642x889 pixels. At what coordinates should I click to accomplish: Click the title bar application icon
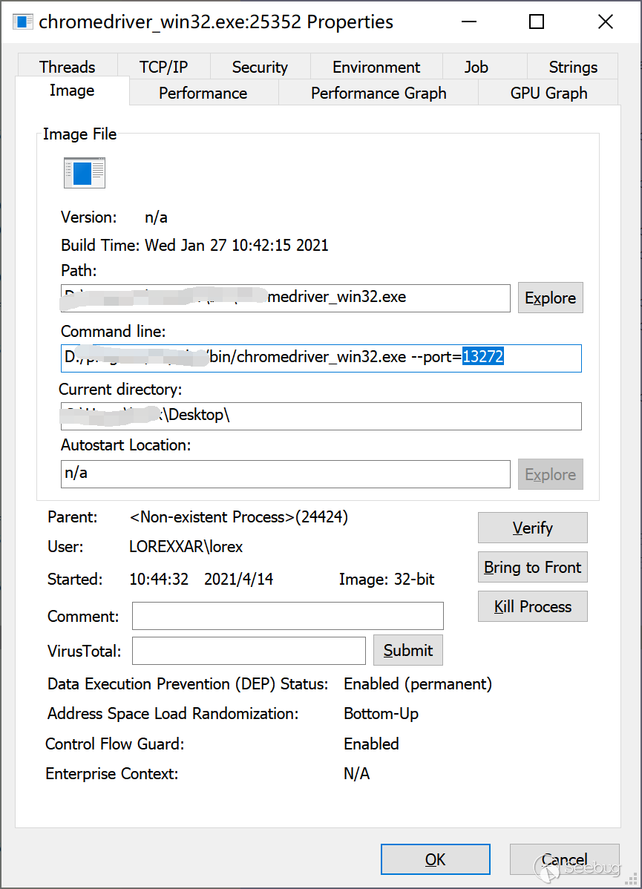(x=24, y=22)
